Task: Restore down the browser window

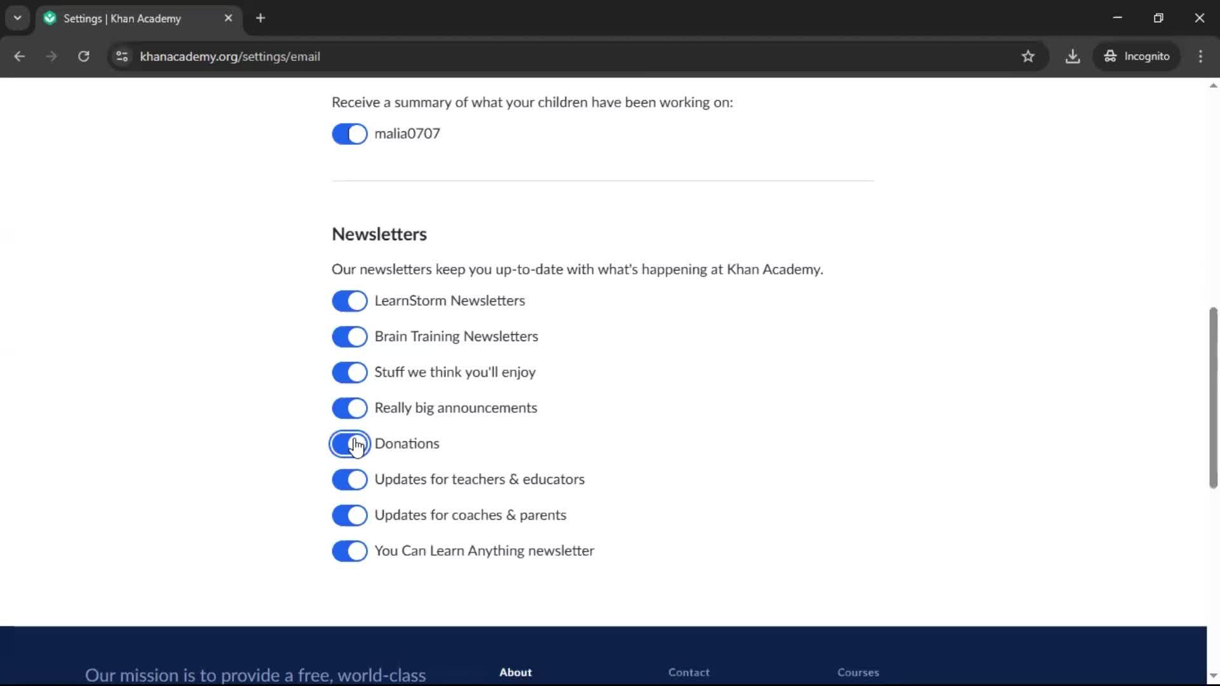Action: pyautogui.click(x=1158, y=18)
